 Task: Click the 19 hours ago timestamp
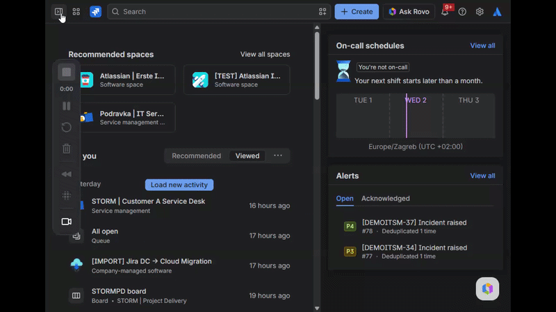269,296
